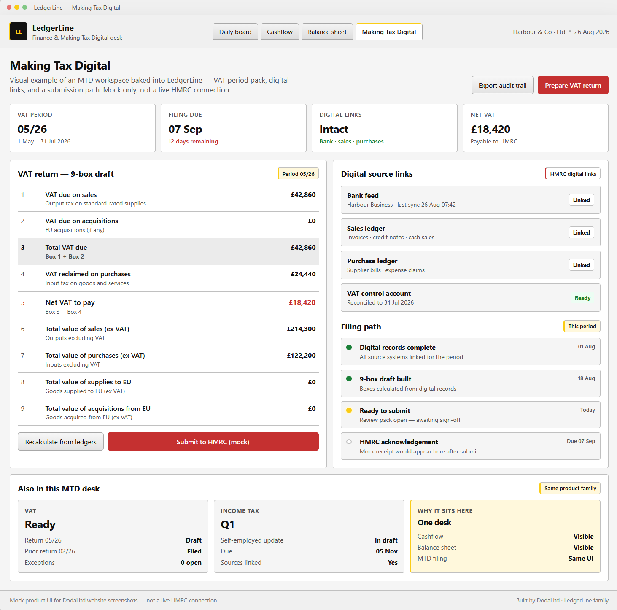Switch to the Cashflow tab
Screen dimensions: 617x610
280,32
